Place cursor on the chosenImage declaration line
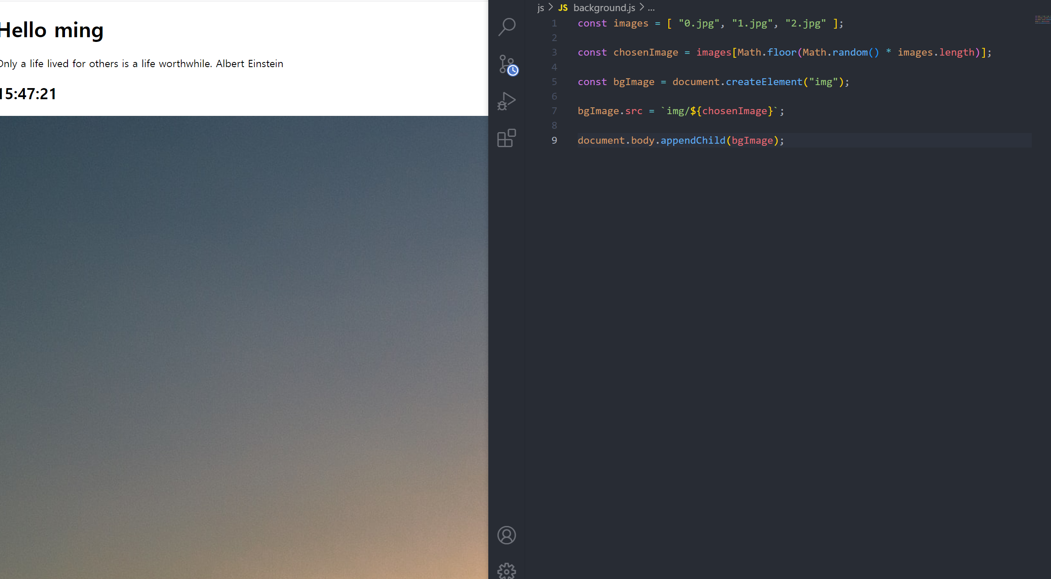Viewport: 1051px width, 579px height. (x=646, y=52)
